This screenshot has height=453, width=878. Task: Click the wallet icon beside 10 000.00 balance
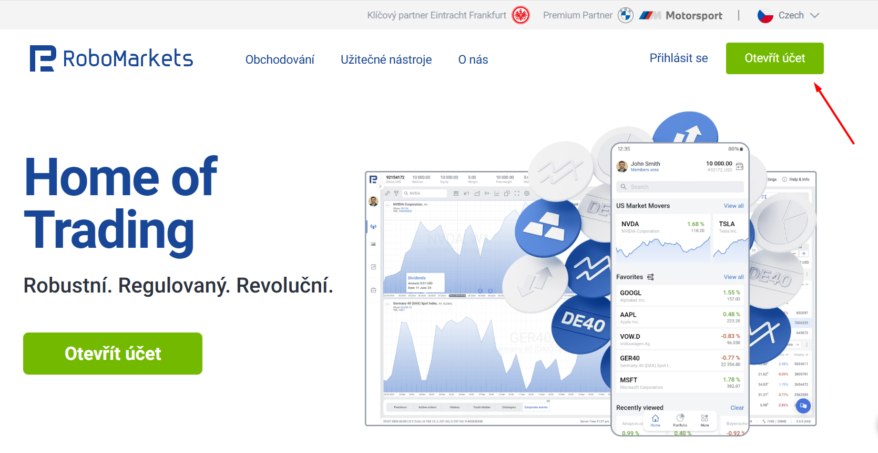(740, 167)
